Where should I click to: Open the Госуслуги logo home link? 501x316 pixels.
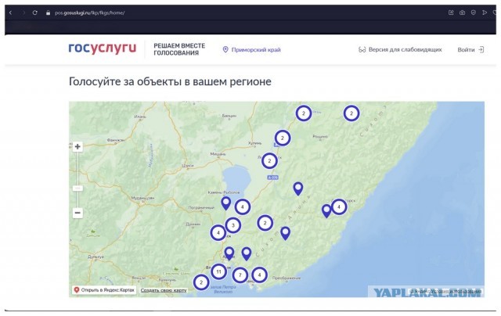pyautogui.click(x=103, y=48)
